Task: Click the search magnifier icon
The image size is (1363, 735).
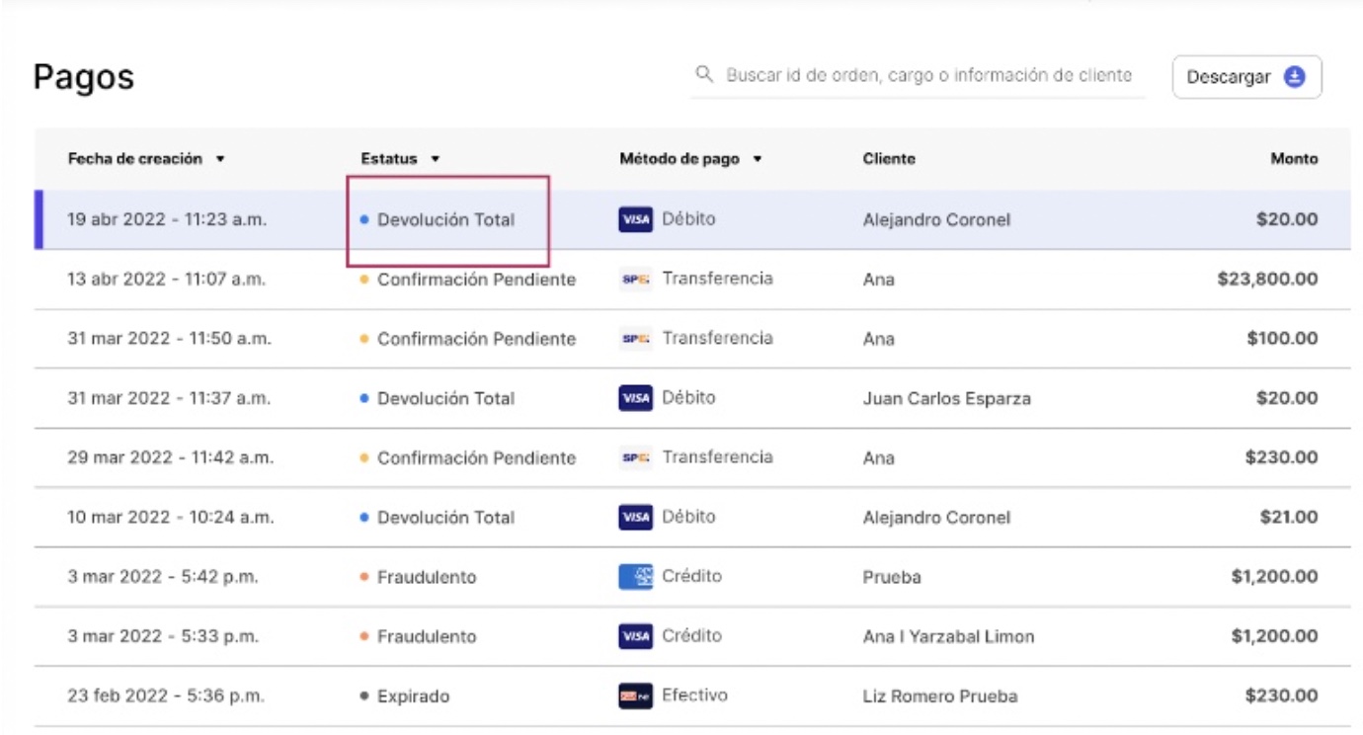Action: (x=704, y=75)
